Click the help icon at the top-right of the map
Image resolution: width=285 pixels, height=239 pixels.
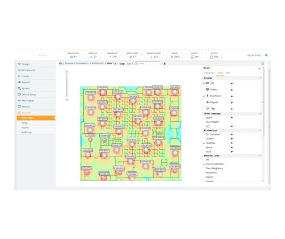point(263,64)
